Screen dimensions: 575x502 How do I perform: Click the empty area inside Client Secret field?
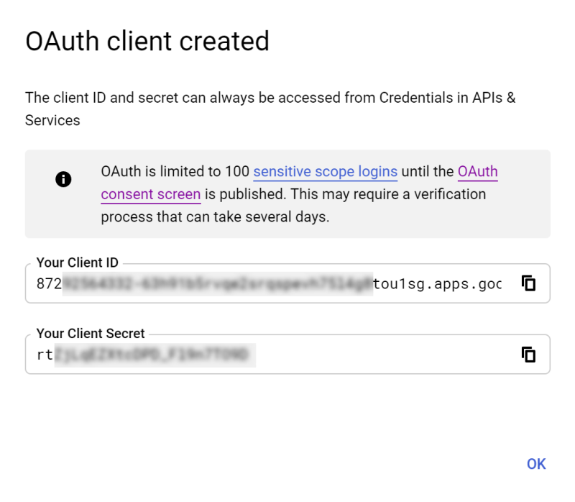385,355
